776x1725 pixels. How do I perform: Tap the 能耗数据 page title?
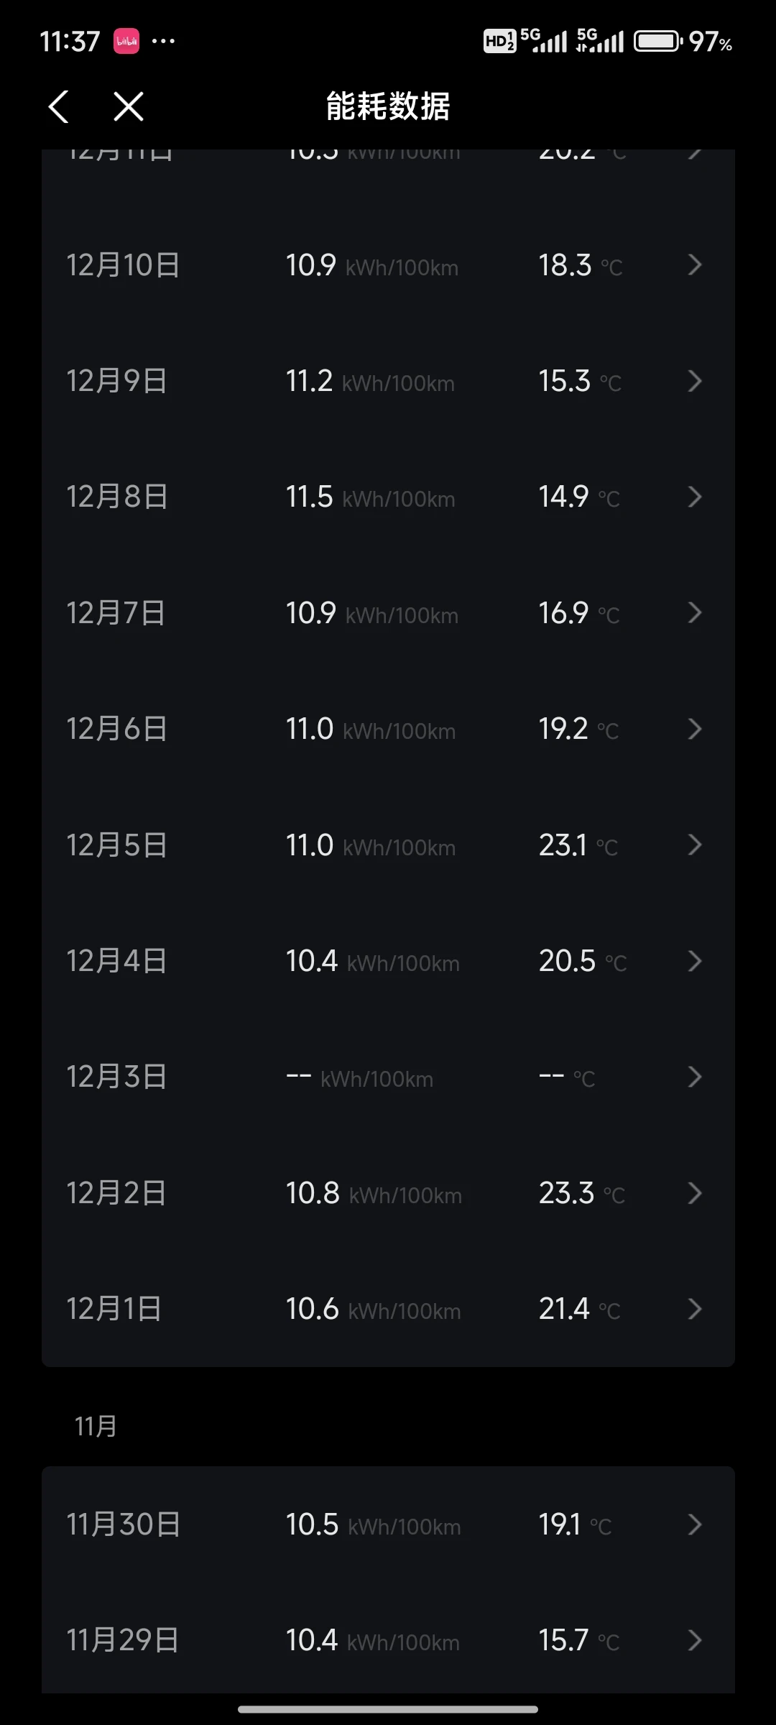click(x=388, y=106)
